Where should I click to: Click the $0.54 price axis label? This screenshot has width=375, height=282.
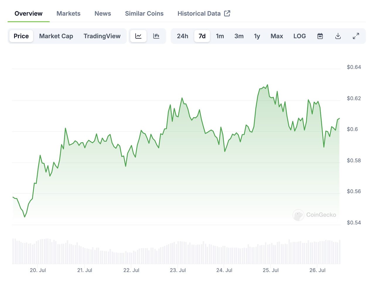coord(354,223)
